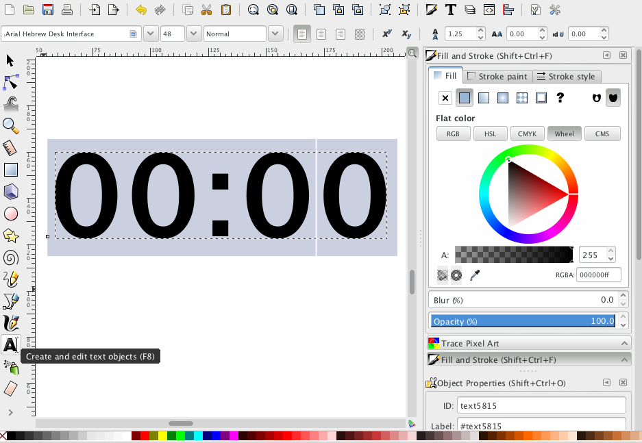
Task: Click the alpha channel slider
Action: point(514,255)
